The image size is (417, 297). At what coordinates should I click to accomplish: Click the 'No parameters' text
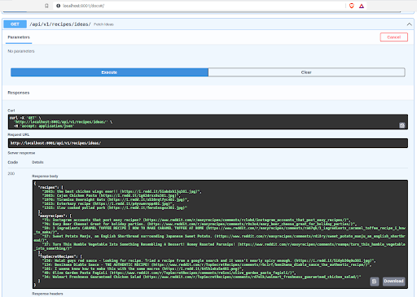coord(21,51)
